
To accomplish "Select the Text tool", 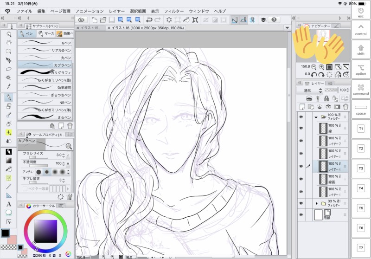I will [9, 204].
